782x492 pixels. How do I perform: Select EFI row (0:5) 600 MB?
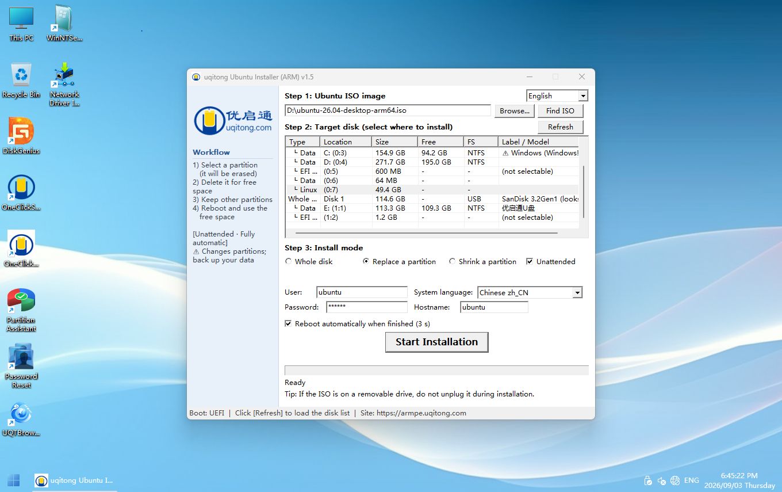pyautogui.click(x=432, y=171)
